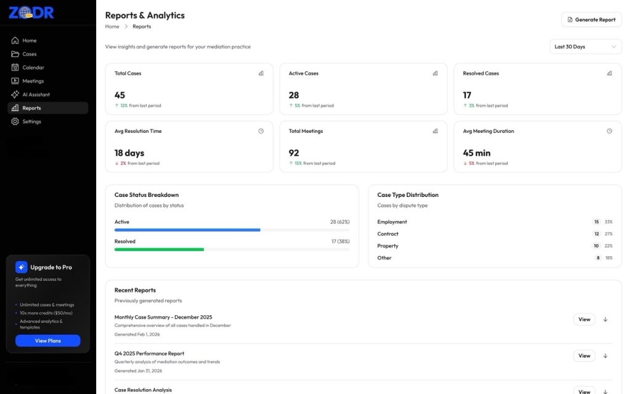This screenshot has height=394, width=631.
Task: Download the Monthly Case Summary report
Action: coord(605,320)
